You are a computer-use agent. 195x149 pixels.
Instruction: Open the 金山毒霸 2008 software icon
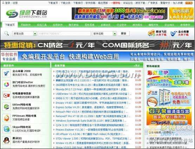(6, 73)
